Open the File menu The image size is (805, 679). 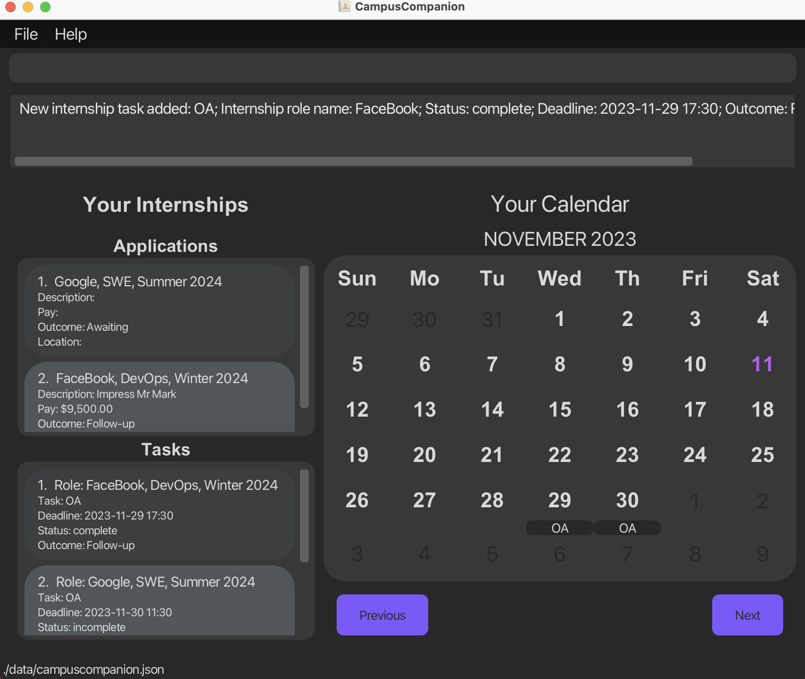[x=26, y=34]
